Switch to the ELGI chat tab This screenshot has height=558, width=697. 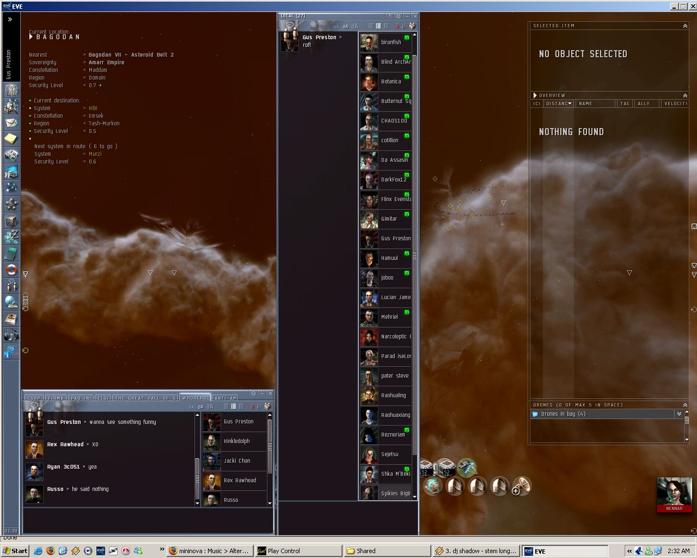coord(103,398)
